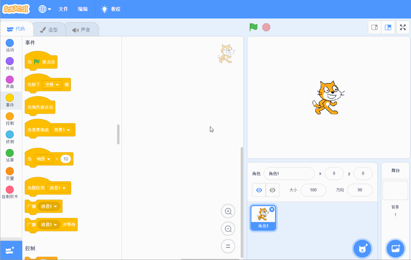Open the 响度 dropdown

(x=43, y=159)
